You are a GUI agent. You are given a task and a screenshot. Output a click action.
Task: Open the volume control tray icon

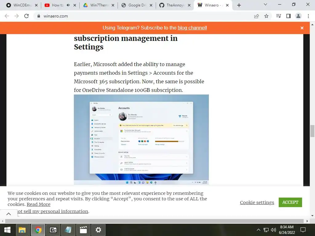pos(273,230)
